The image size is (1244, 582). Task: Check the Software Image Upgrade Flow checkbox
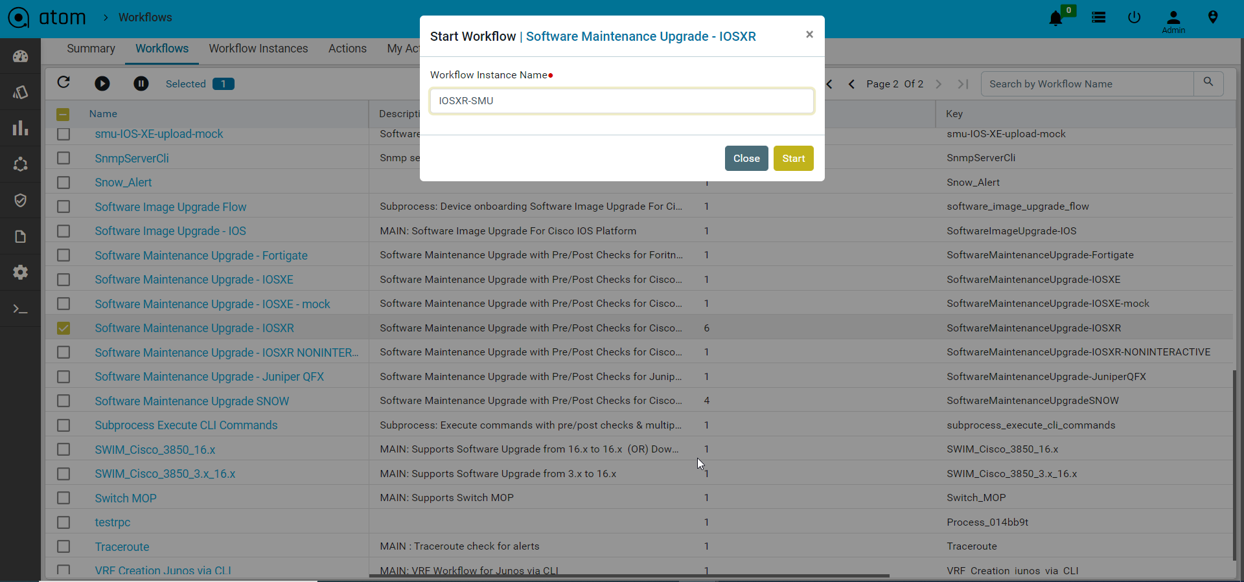click(x=63, y=207)
